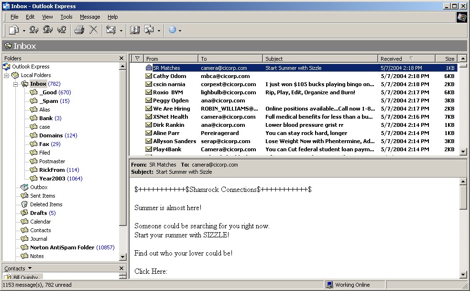Click the flag column header

coord(137,58)
